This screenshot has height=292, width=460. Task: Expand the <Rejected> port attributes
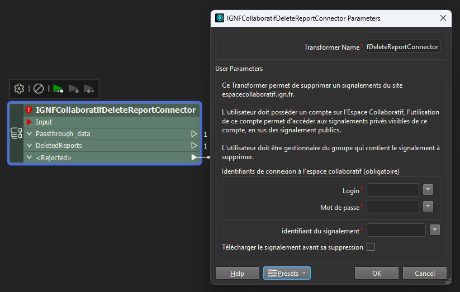click(x=29, y=157)
